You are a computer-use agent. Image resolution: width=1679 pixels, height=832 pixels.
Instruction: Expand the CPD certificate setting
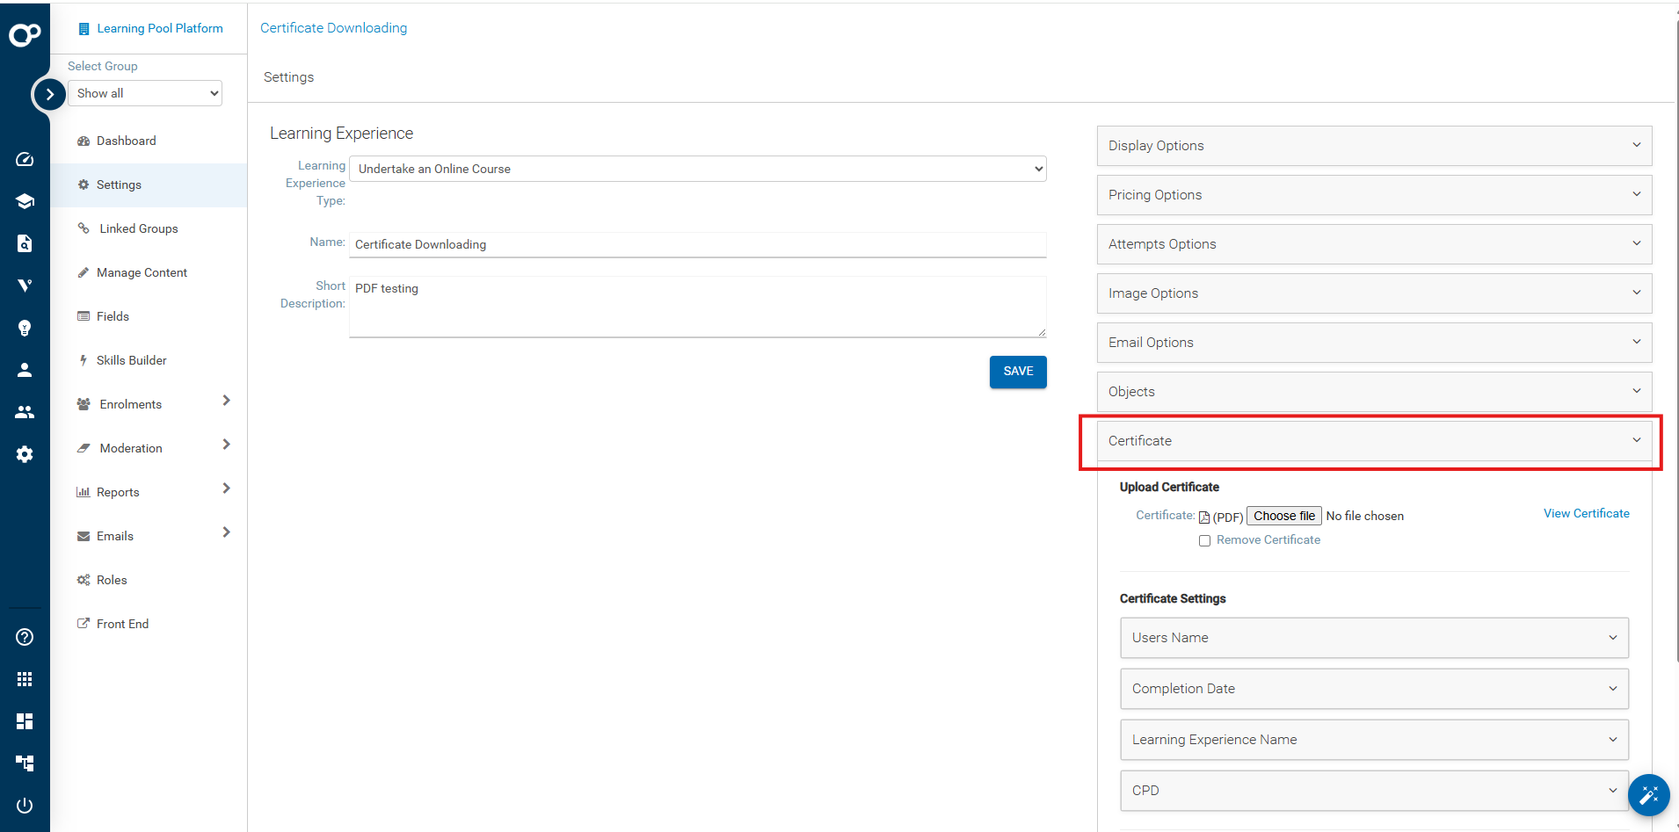point(1375,791)
